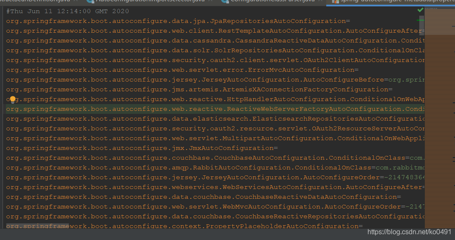Click the timestamp comment line Thu Jun 11
455x240 pixels.
(68, 11)
